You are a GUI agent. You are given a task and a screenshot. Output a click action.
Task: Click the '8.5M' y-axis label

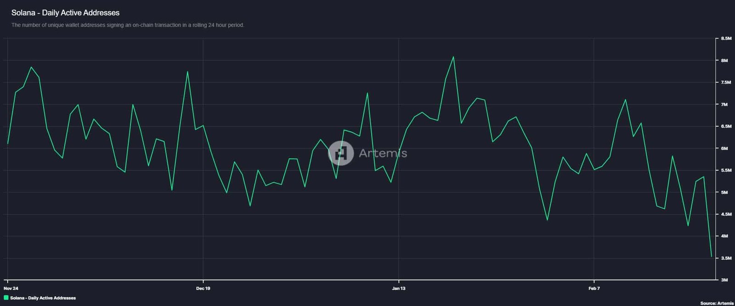(x=726, y=39)
